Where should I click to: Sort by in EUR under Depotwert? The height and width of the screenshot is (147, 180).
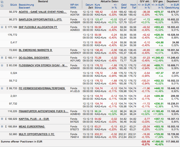[x=175, y=5]
